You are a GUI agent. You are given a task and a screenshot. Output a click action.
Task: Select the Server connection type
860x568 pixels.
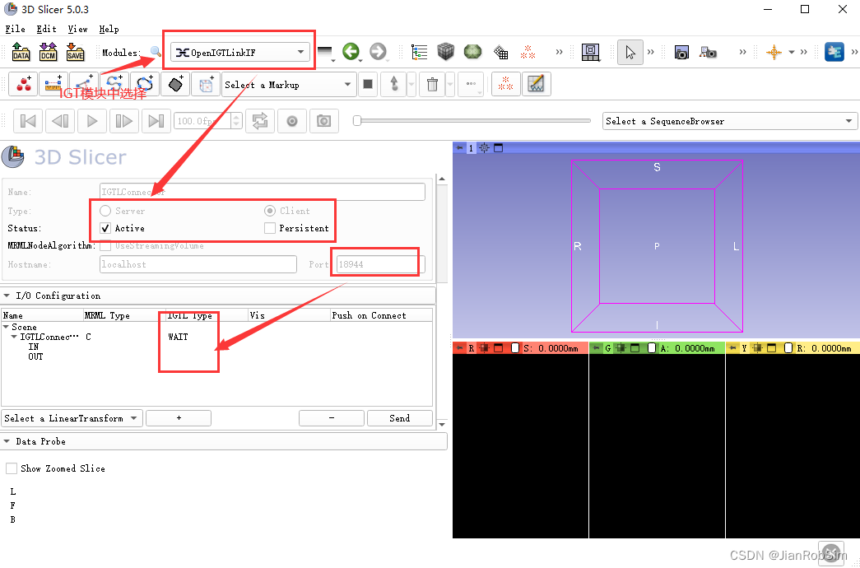coord(105,210)
